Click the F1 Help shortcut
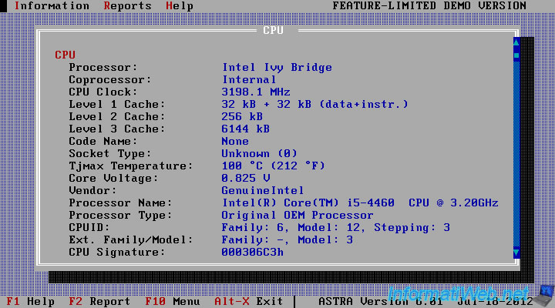Image resolution: width=555 pixels, height=308 pixels. tap(30, 301)
